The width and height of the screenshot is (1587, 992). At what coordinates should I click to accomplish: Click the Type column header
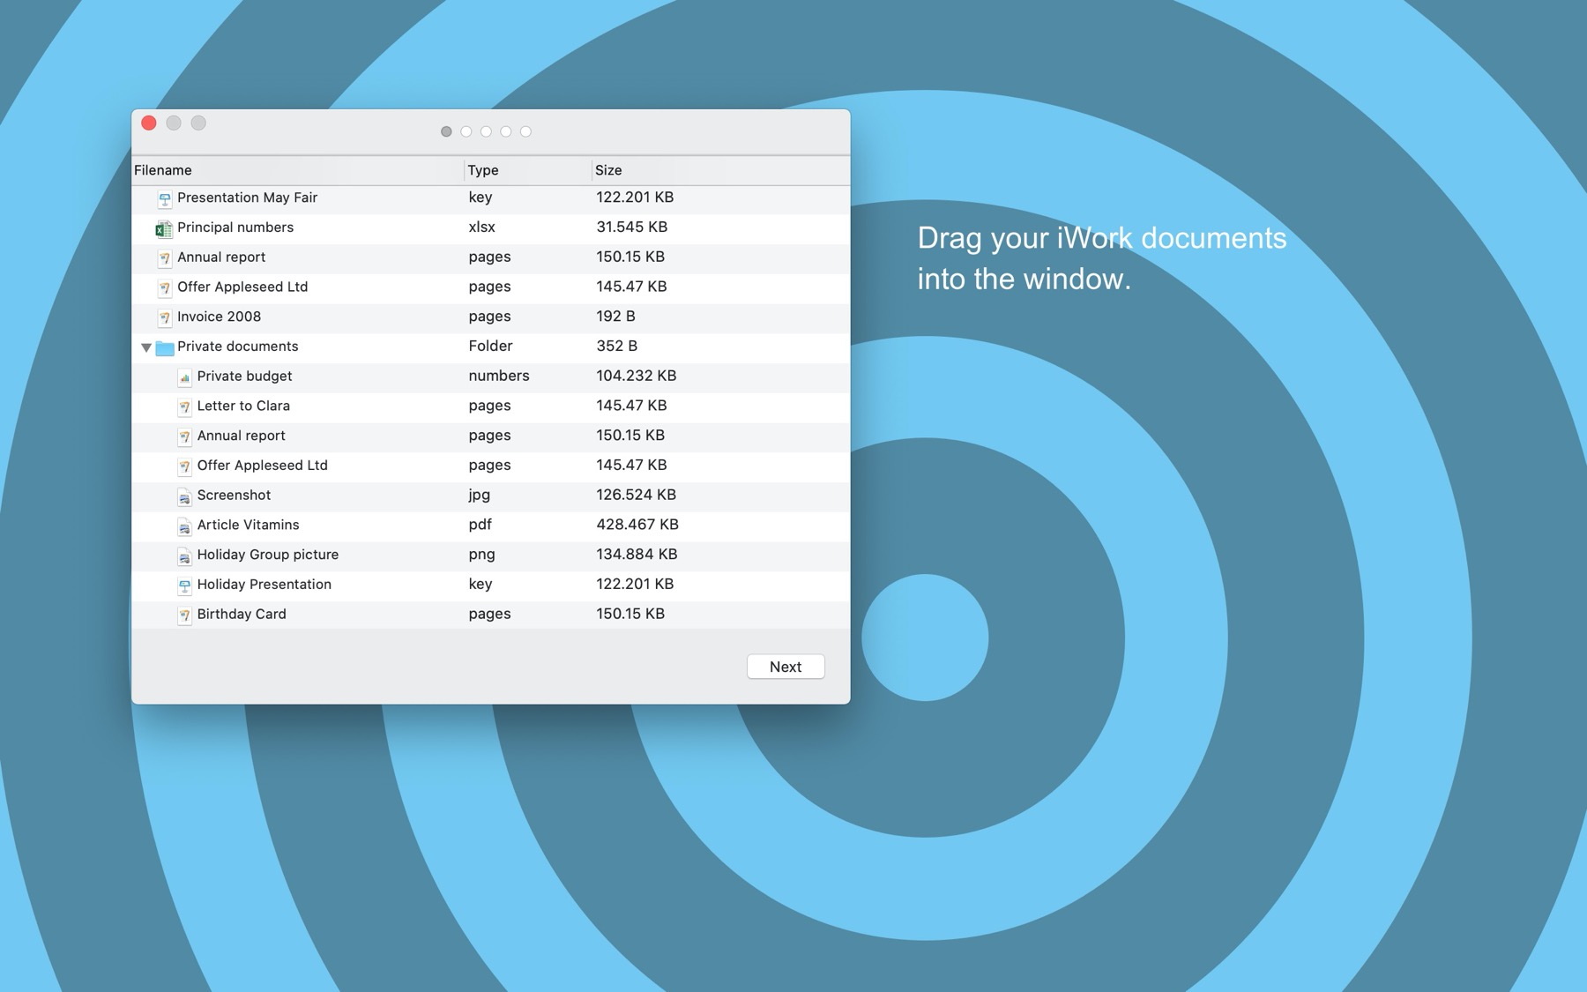click(x=483, y=170)
